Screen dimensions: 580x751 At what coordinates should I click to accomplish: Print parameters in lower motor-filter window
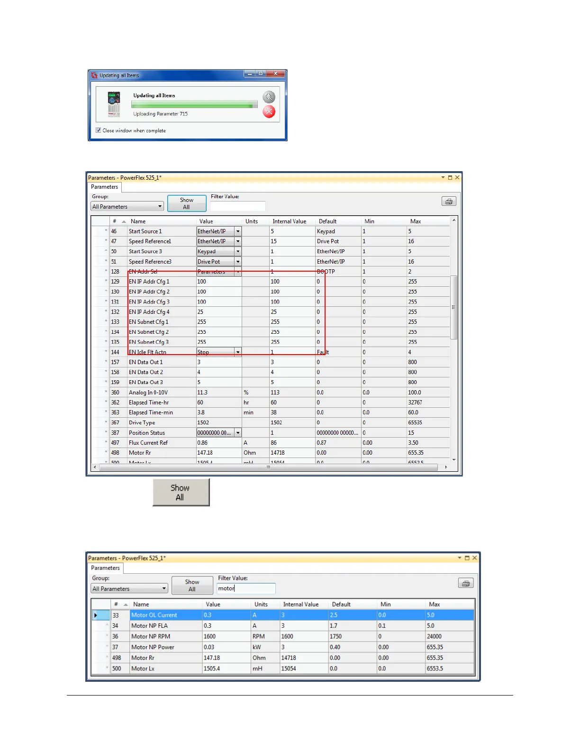pyautogui.click(x=466, y=583)
